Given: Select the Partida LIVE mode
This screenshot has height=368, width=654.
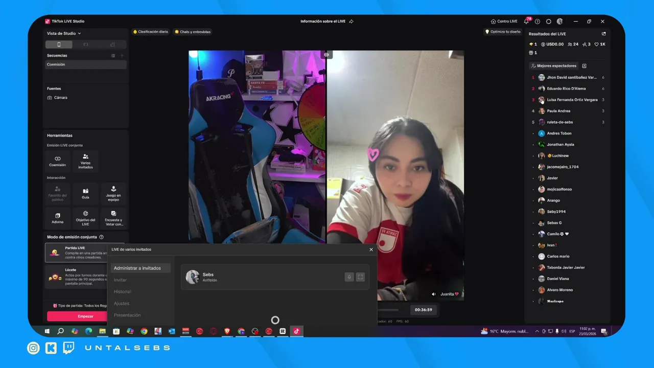Looking at the screenshot, I should (x=77, y=252).
